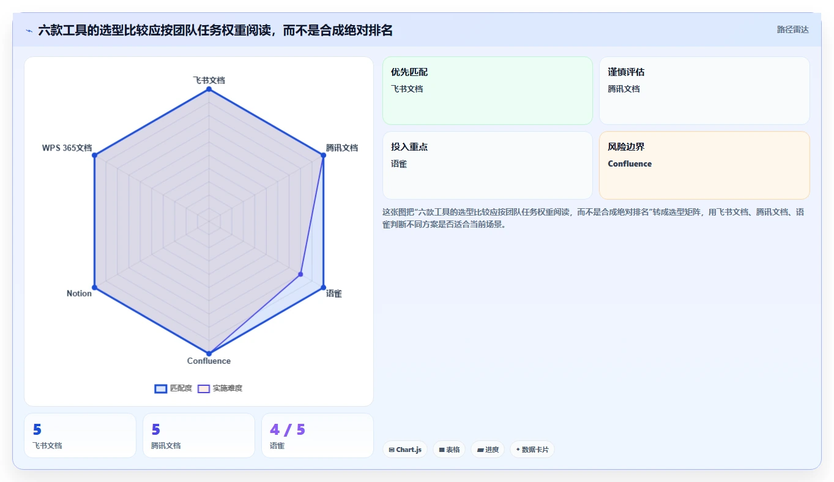Click the 语雀 radar axis label
Image resolution: width=834 pixels, height=482 pixels.
[333, 293]
